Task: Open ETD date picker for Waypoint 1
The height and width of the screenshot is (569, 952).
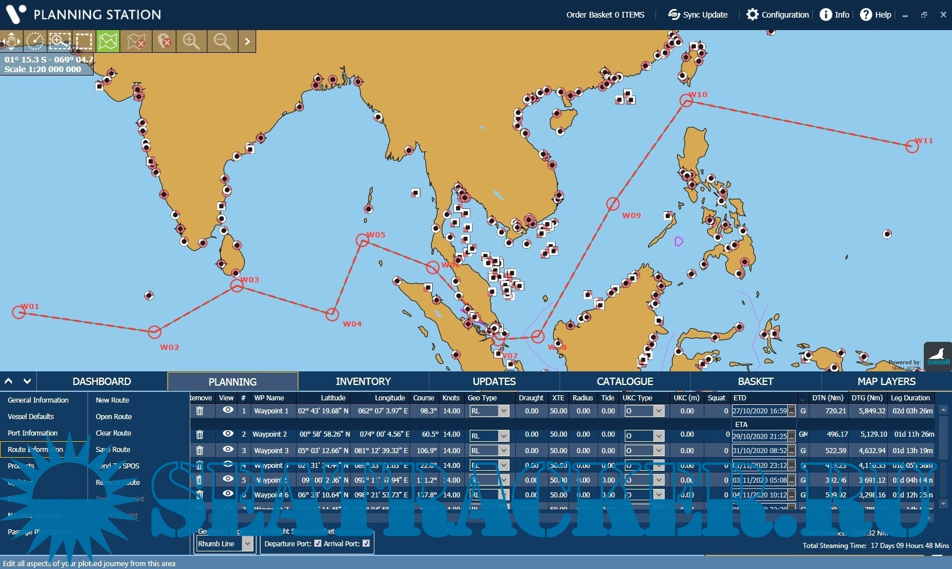Action: coord(792,411)
